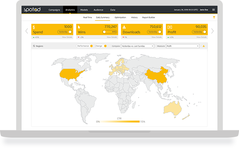This screenshot has width=239, height=148.
Task: Click the 0% legend label
Action: 98,122
